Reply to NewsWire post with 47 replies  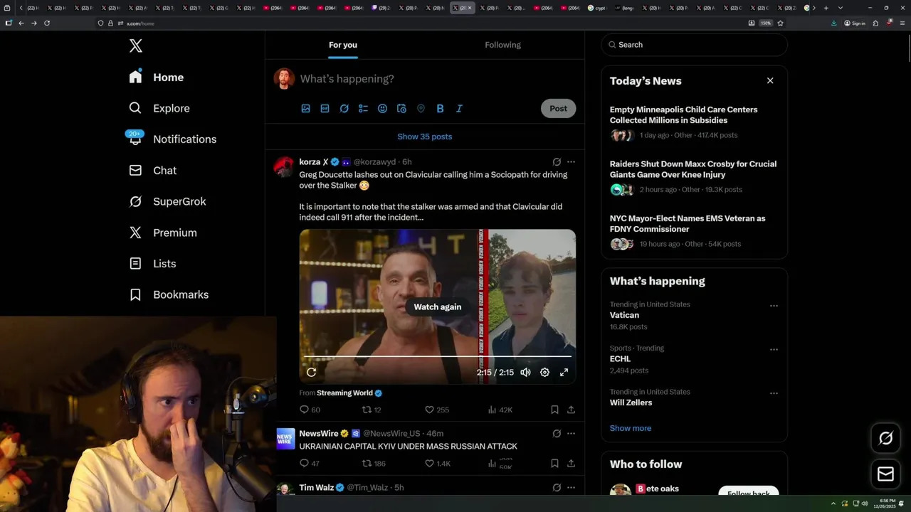pos(310,464)
